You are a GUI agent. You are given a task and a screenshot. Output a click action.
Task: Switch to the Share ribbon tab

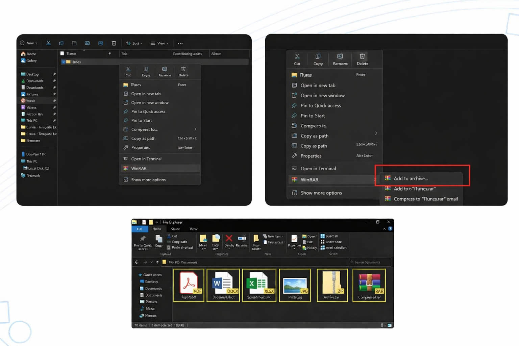point(175,229)
